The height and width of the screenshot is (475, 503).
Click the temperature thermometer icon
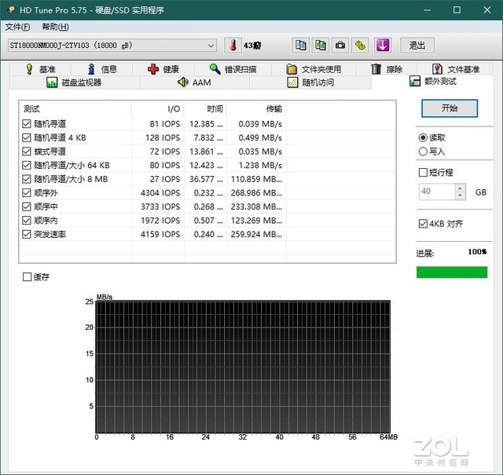pos(233,46)
